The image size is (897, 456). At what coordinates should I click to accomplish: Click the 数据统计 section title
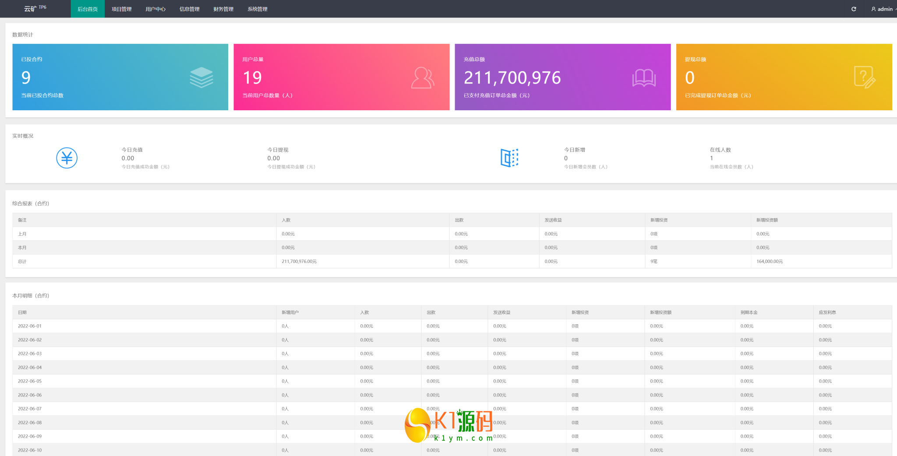(x=23, y=35)
